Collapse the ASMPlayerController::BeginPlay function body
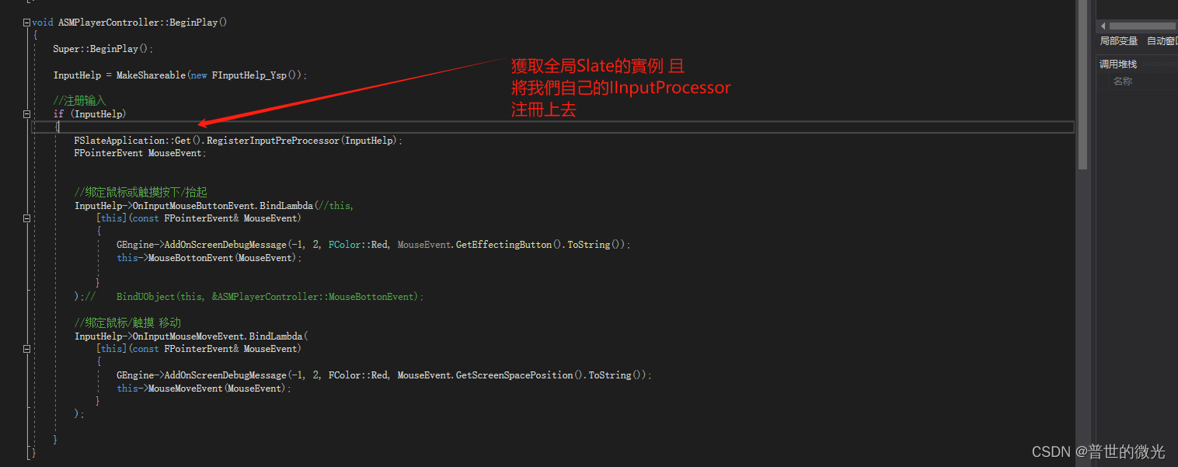This screenshot has height=467, width=1178. click(26, 22)
